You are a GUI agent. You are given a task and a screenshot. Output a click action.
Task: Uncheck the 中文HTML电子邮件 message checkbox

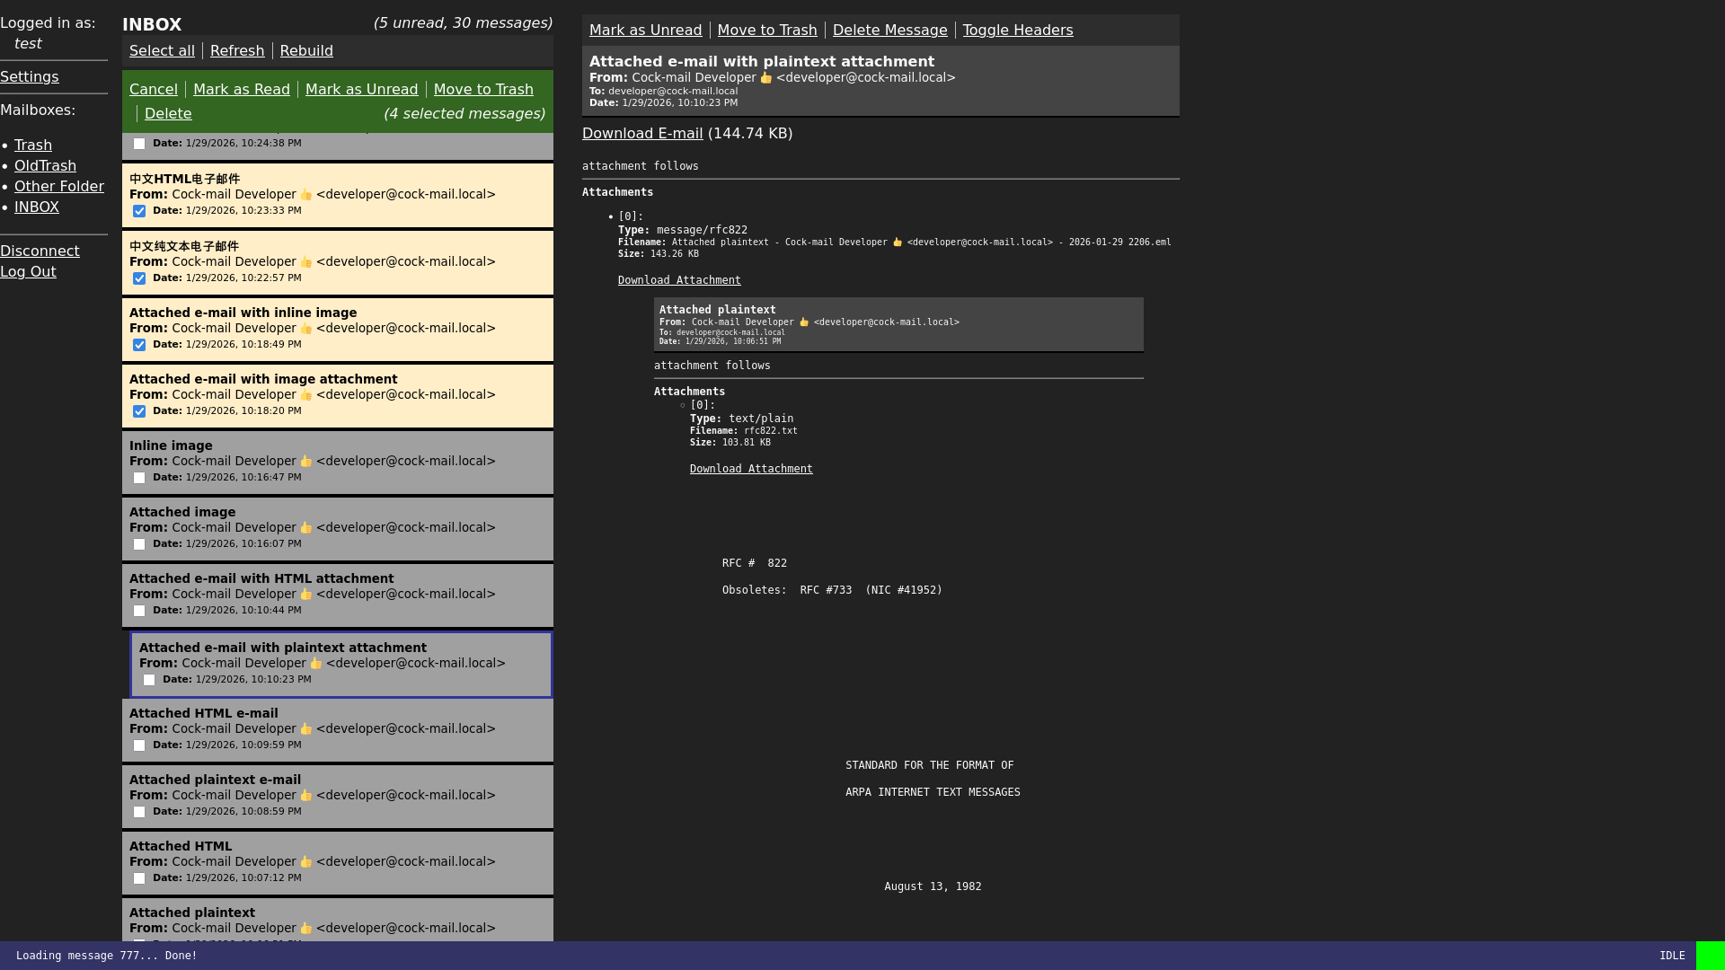click(139, 211)
